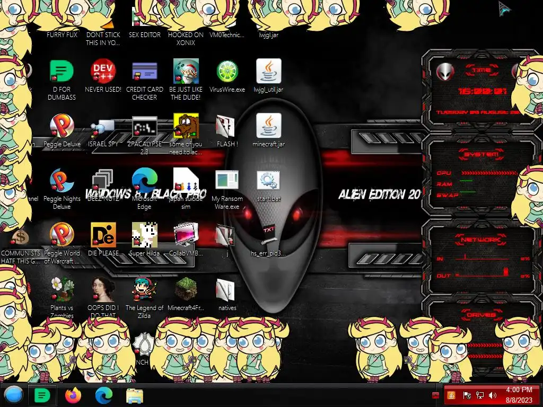This screenshot has width=543, height=407.
Task: Open the D FOR DUMBASS desktop icon
Action: (x=62, y=72)
